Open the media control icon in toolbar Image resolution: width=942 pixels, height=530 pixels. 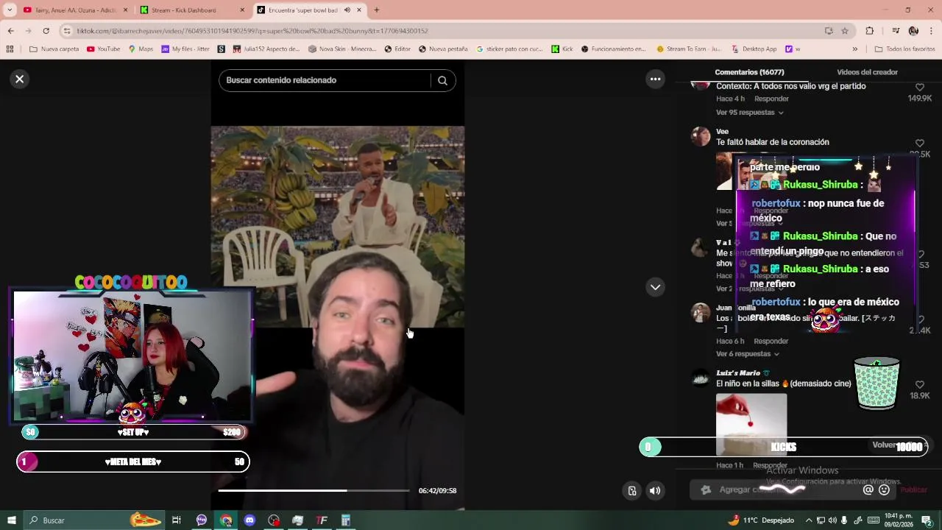[x=896, y=31]
